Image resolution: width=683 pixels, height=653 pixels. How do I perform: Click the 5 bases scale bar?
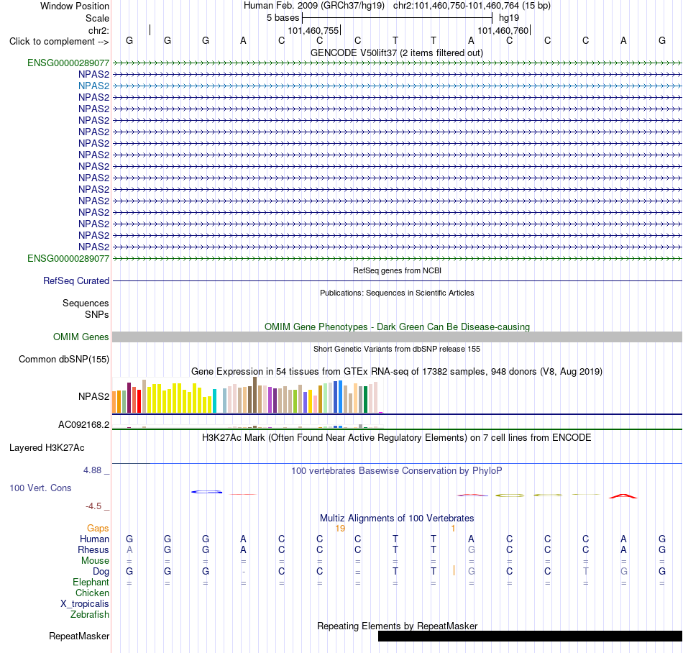point(397,18)
